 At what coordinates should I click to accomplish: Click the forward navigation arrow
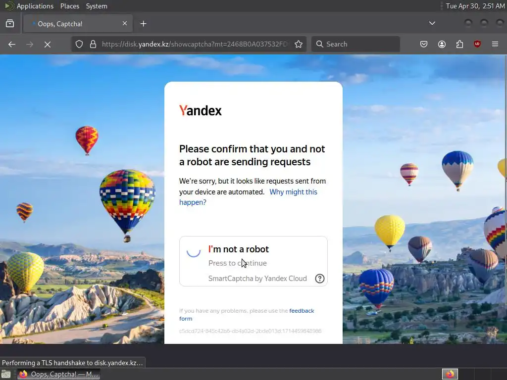tap(30, 44)
